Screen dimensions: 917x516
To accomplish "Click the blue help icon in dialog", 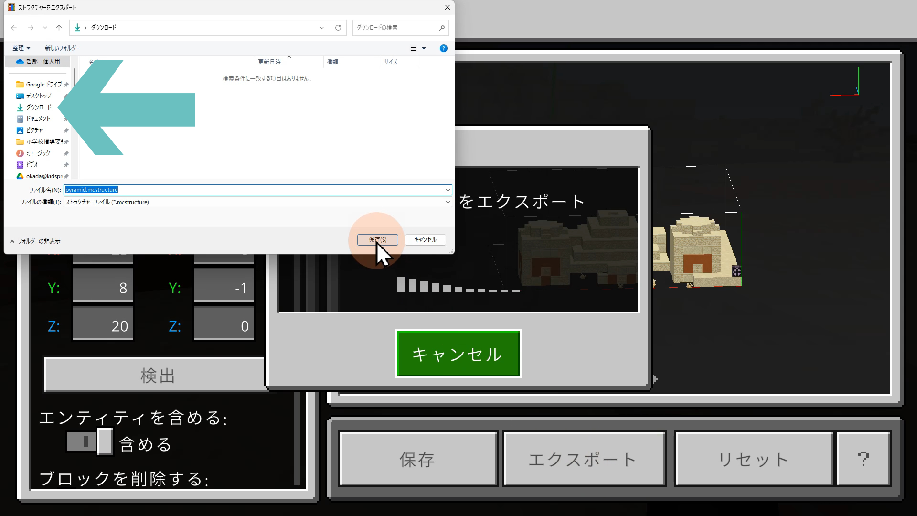I will 443,48.
